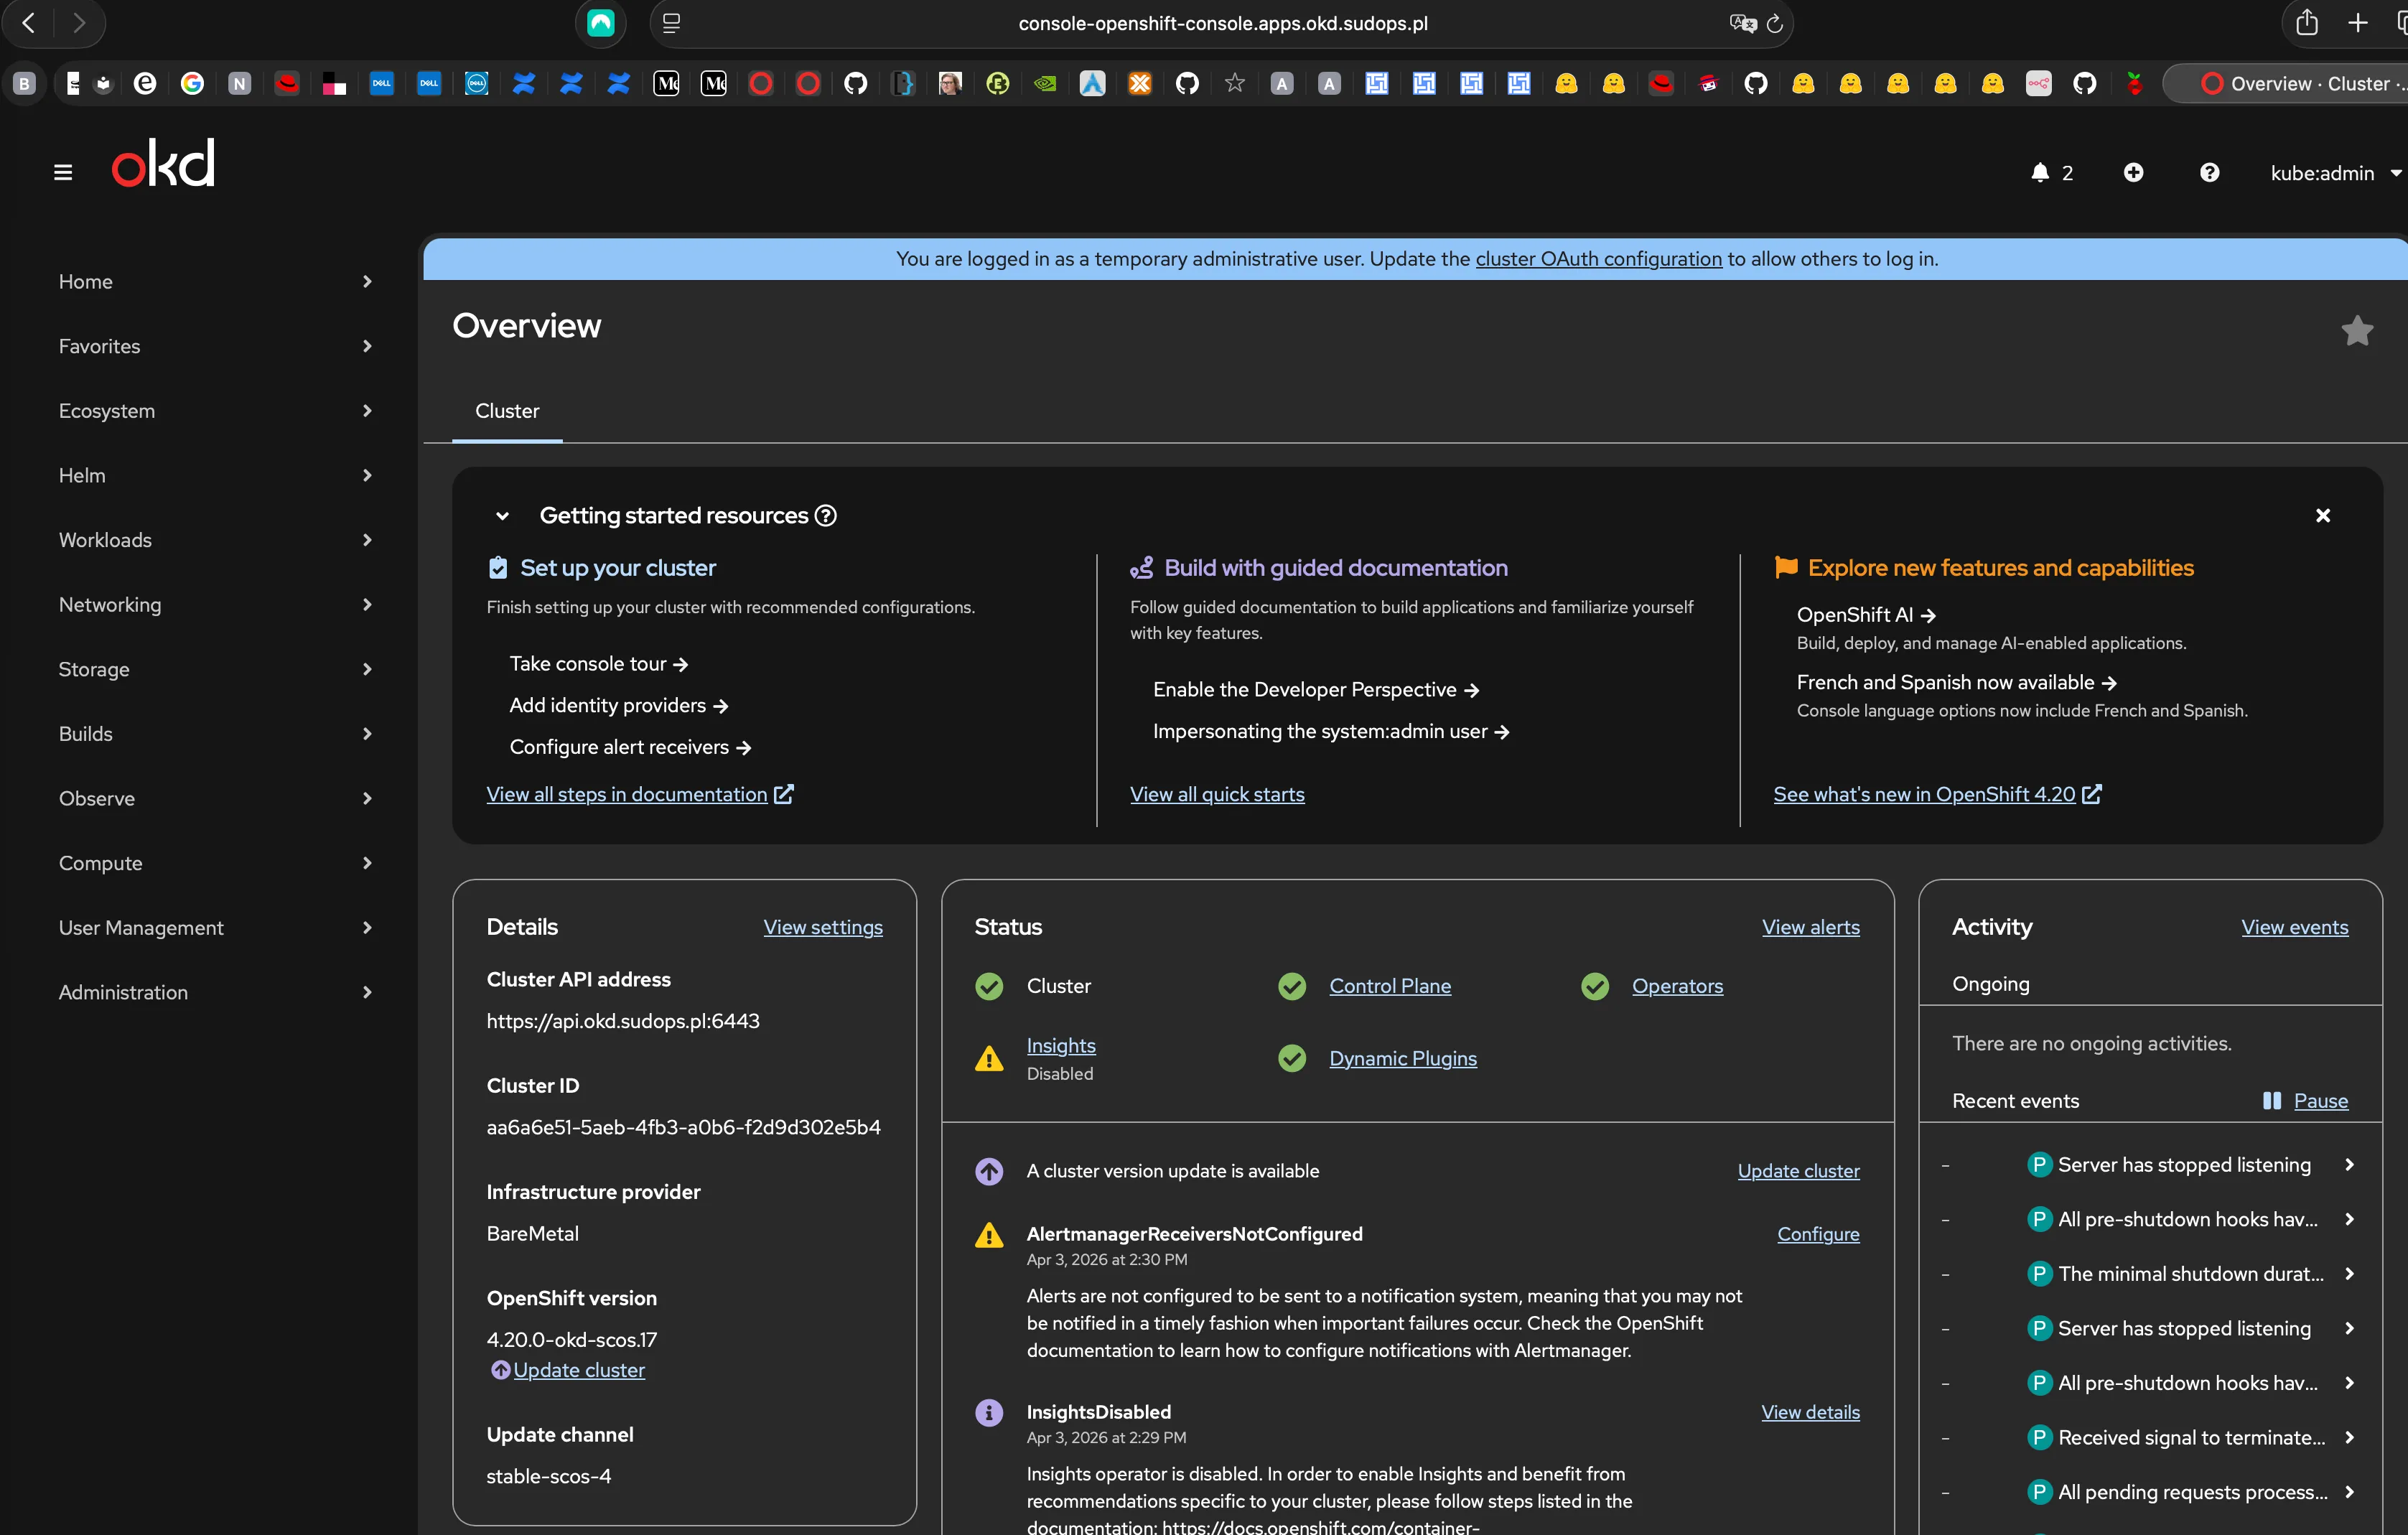Open the plus quick create menu

[2133, 173]
